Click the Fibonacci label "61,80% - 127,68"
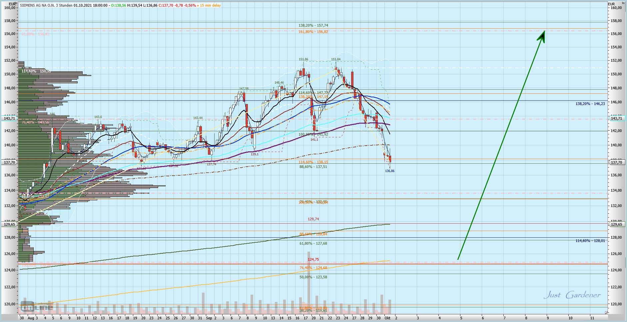The image size is (627, 322). tap(313, 243)
